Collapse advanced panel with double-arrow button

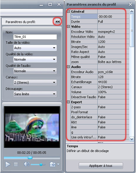(57, 21)
